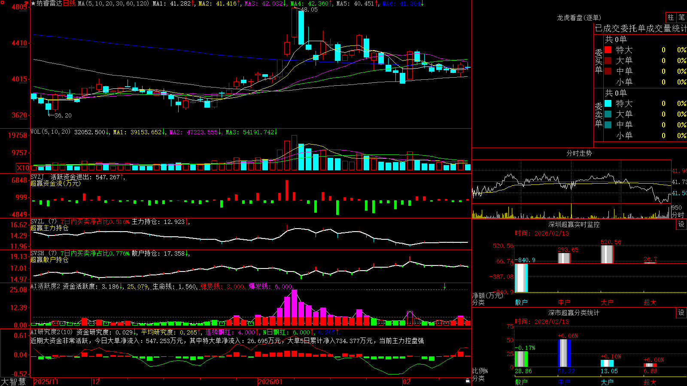Click dark red 中单 buy-order swatch
This screenshot has height=386, width=687.
point(608,71)
